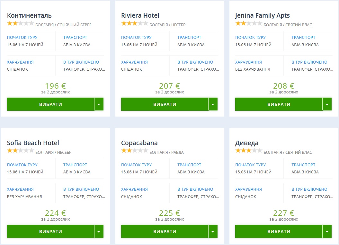The height and width of the screenshot is (245, 339).
Task: Click the 196 € price on Континенталь
Action: [x=55, y=86]
